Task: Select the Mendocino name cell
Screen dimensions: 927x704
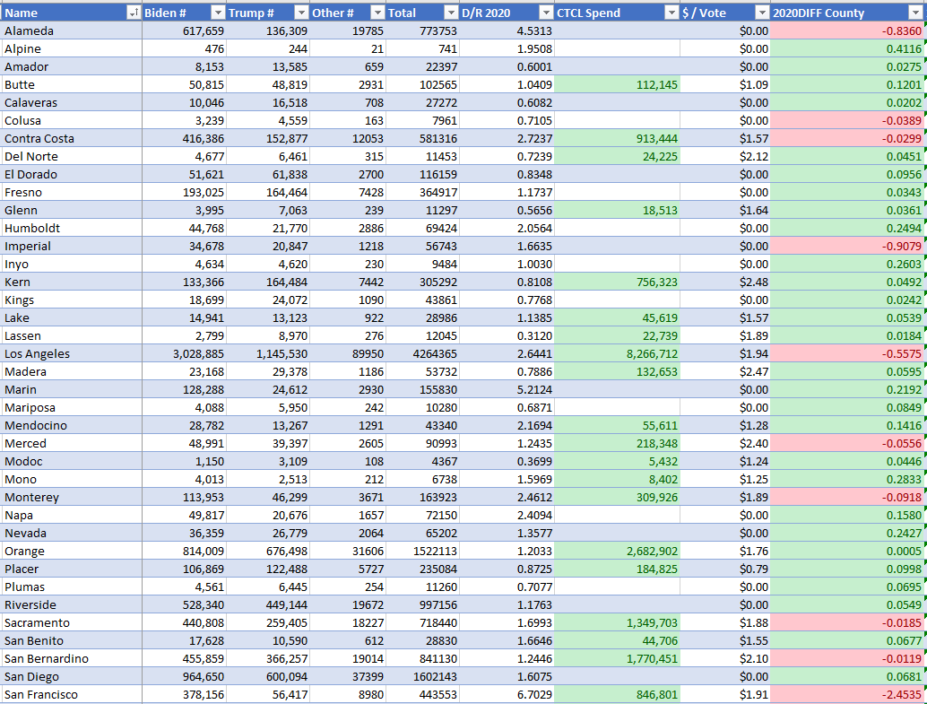Action: click(x=72, y=426)
